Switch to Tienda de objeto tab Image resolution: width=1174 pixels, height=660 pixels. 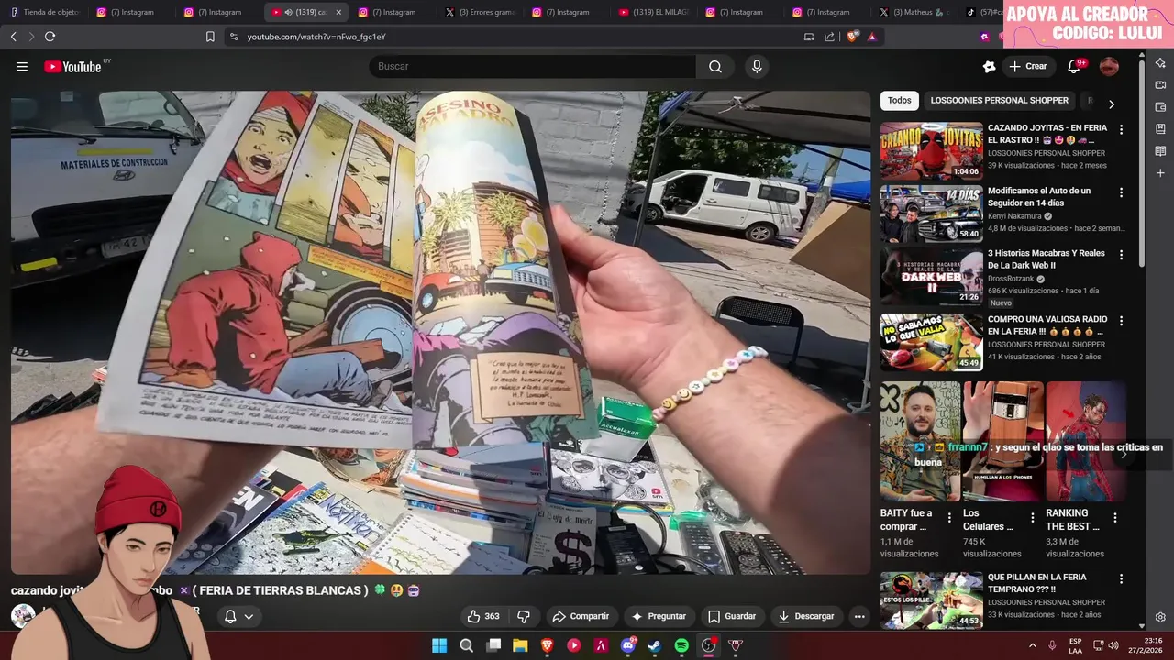[45, 12]
